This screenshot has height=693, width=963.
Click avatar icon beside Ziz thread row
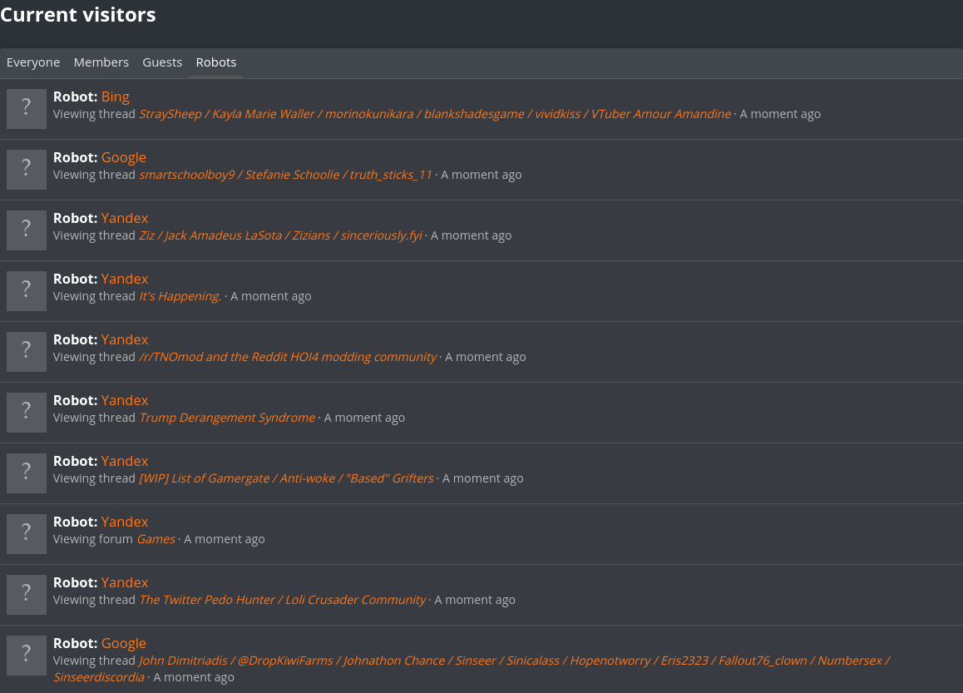[27, 230]
